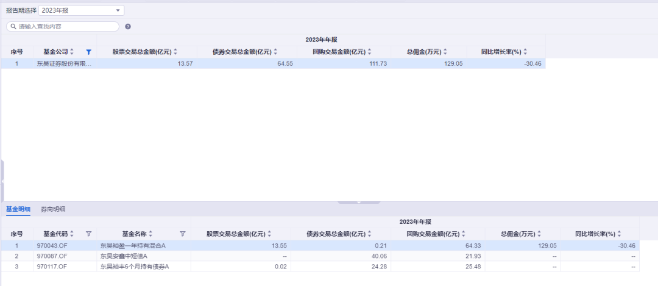Sort upper table by 基金公司

[x=72, y=52]
